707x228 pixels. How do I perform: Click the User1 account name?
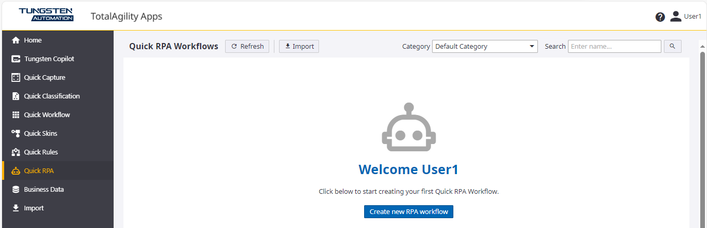pos(692,17)
